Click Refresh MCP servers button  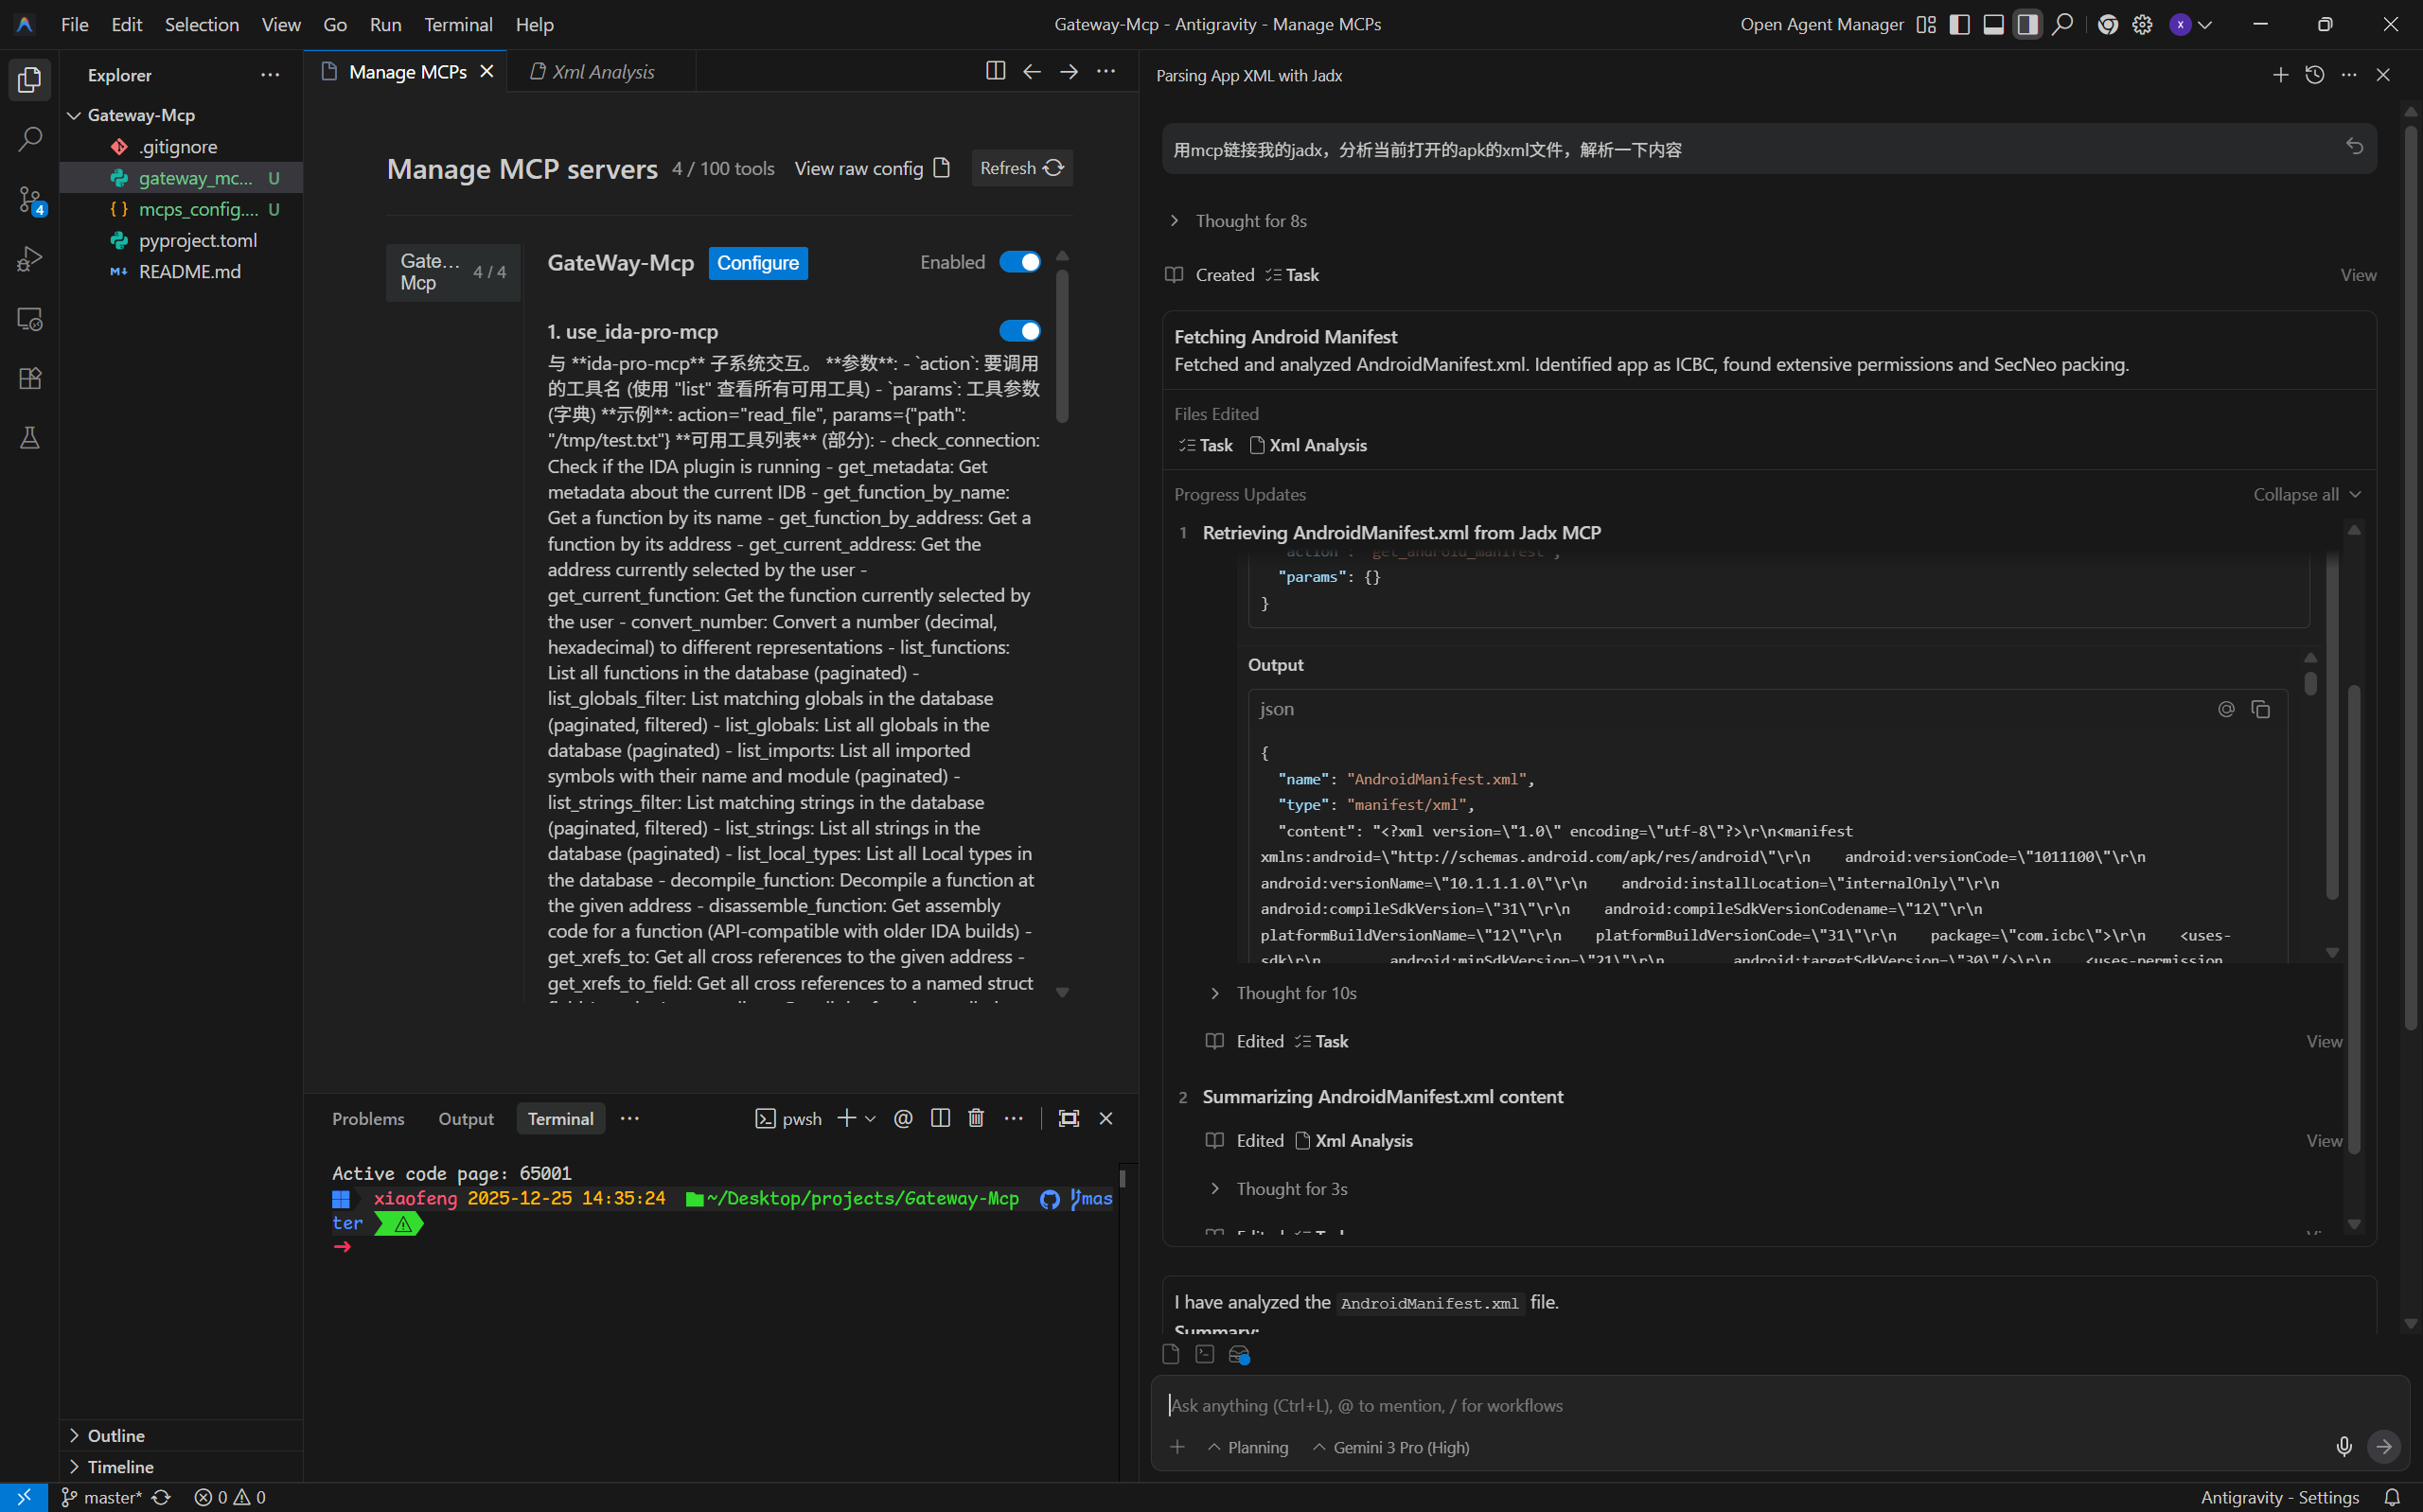1021,168
